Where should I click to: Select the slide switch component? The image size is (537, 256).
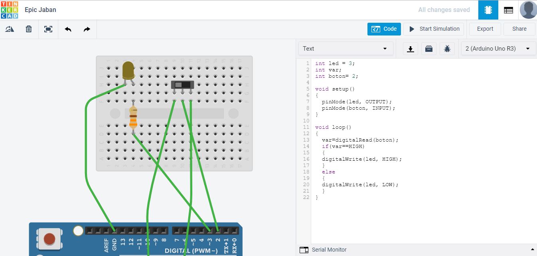click(x=182, y=85)
